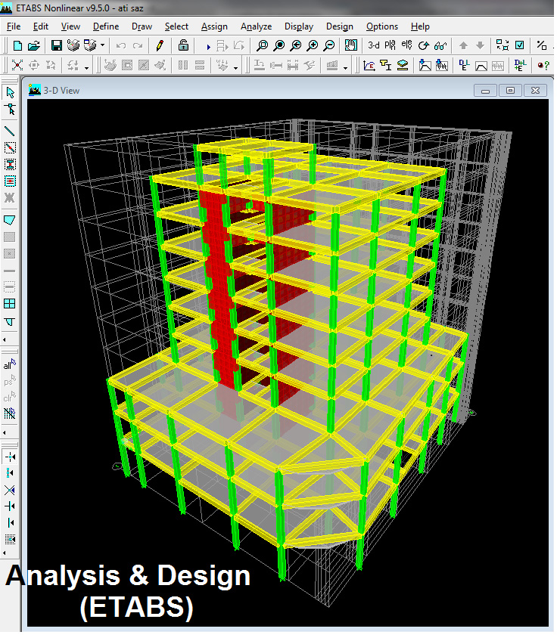This screenshot has height=638, width=557.
Task: Set plan view with 'plan' button
Action: click(390, 45)
